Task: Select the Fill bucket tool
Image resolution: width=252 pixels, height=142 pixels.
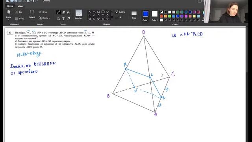Action: 58,19
